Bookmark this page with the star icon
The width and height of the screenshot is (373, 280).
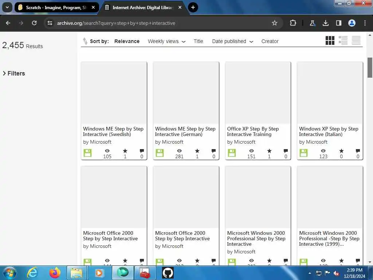(x=275, y=23)
